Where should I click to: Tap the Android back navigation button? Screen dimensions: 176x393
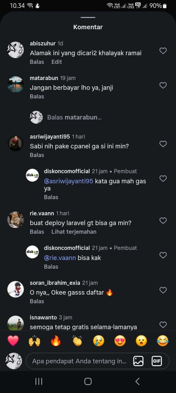tap(137, 381)
